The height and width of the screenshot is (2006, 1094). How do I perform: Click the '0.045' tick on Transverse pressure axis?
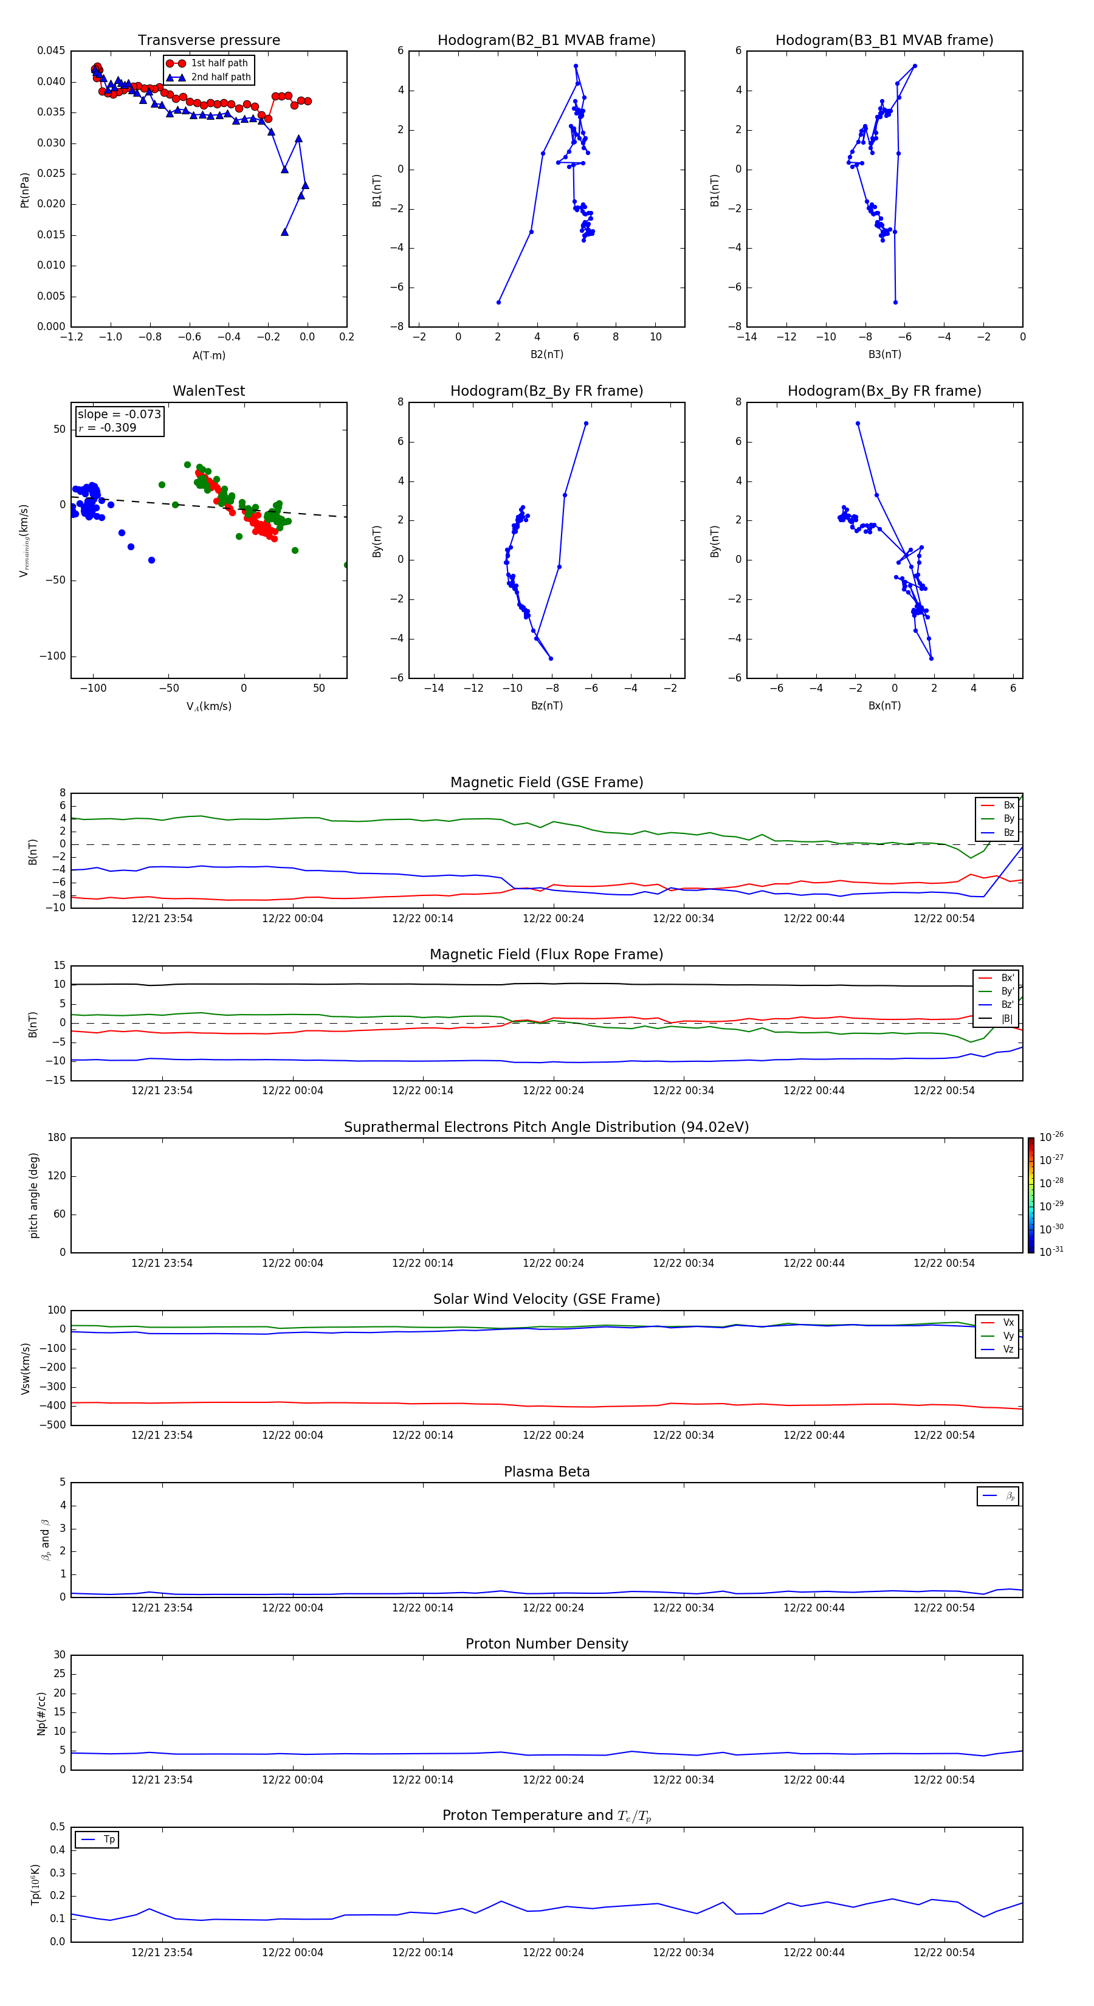[52, 50]
